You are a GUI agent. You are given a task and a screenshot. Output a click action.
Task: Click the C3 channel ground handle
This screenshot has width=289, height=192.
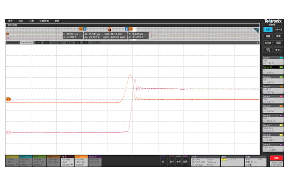(8, 132)
